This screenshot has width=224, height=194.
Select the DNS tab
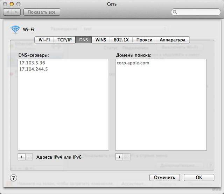(x=84, y=40)
